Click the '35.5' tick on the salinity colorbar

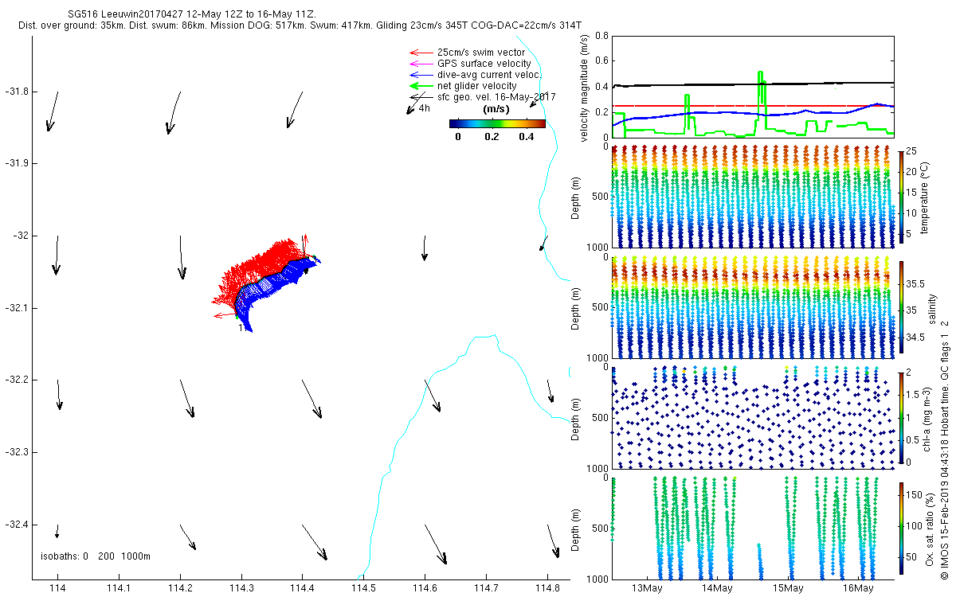pos(916,283)
